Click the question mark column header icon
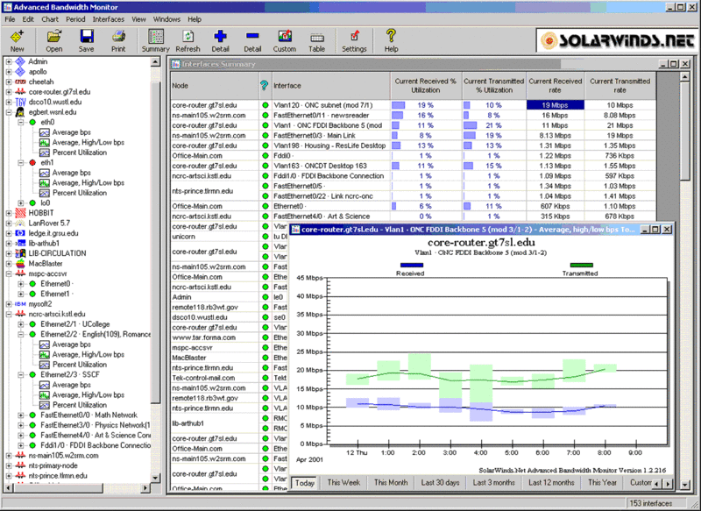 click(x=265, y=85)
